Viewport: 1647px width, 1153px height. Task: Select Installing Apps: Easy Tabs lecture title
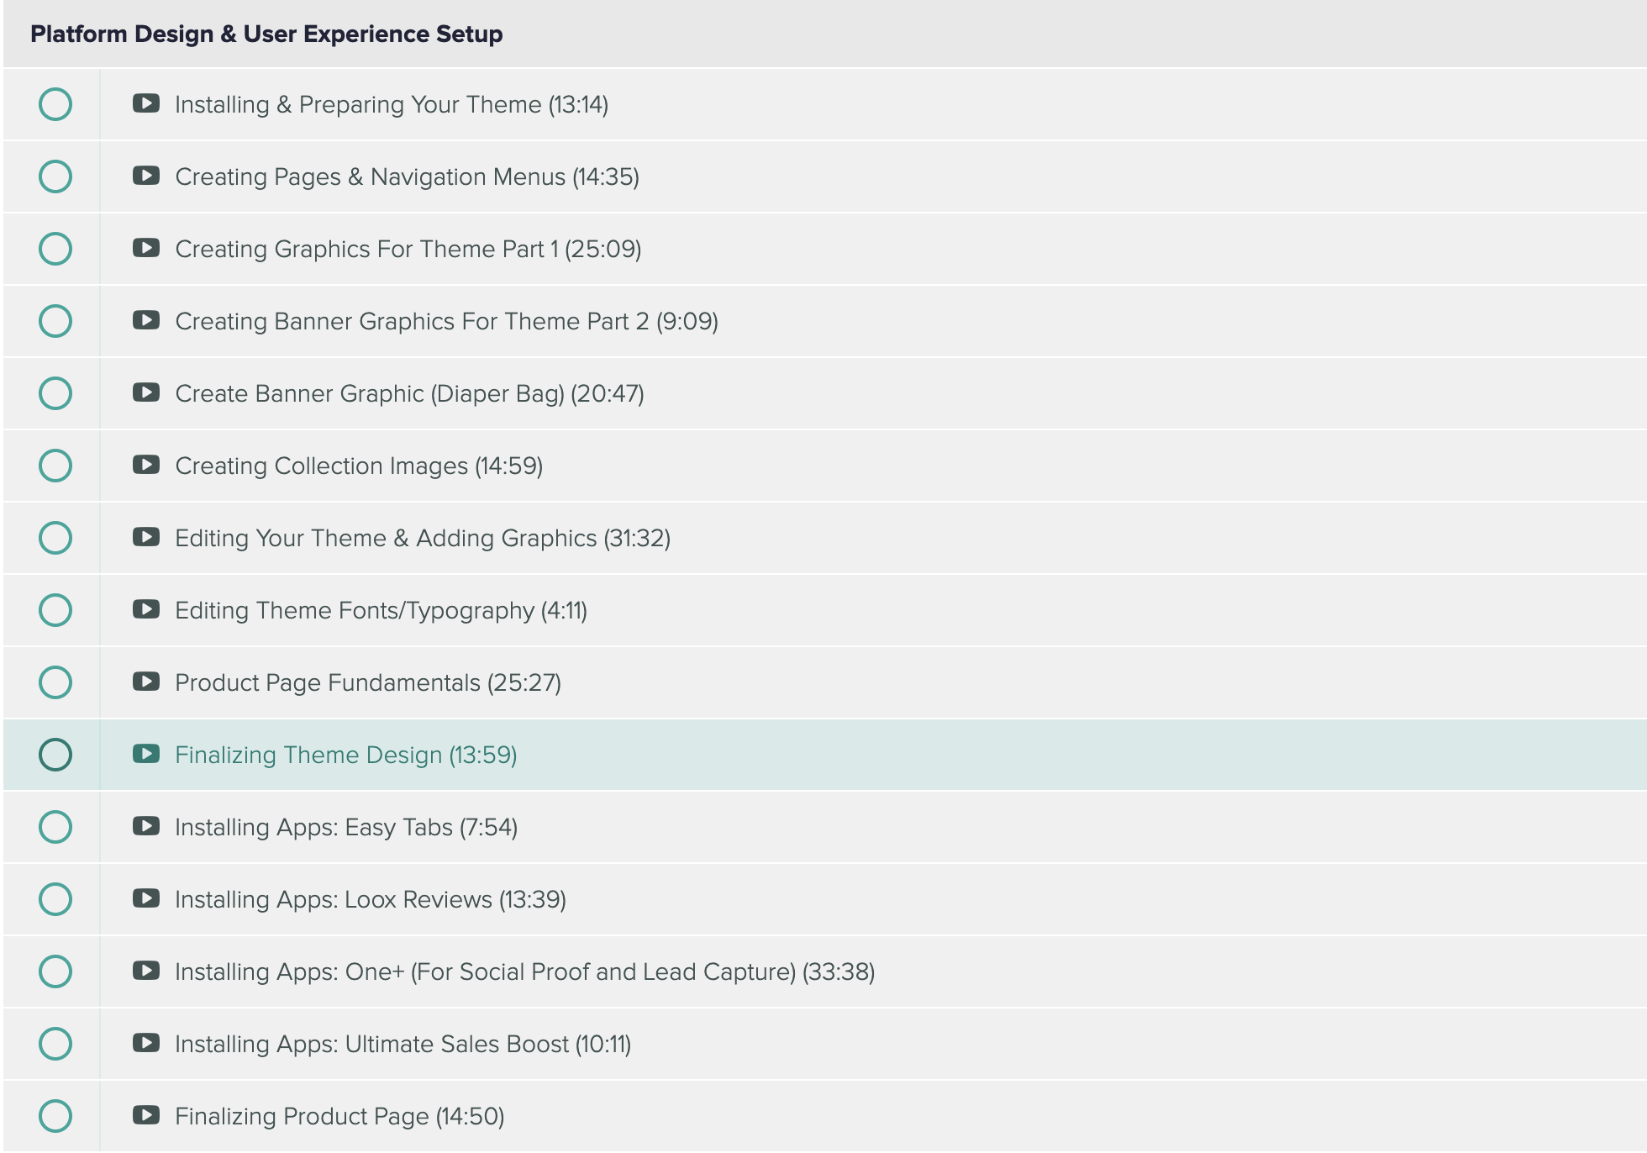pos(345,827)
